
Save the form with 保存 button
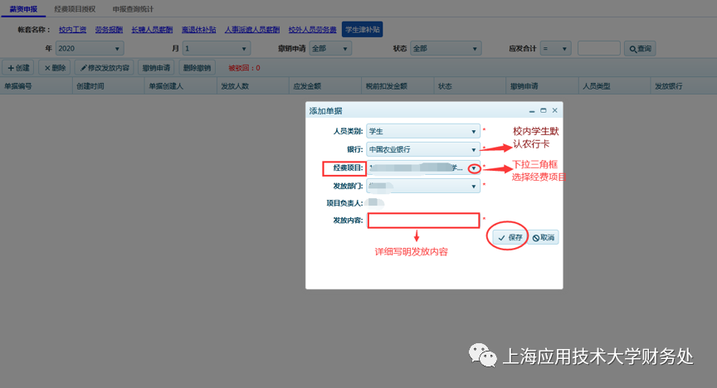[x=510, y=237]
